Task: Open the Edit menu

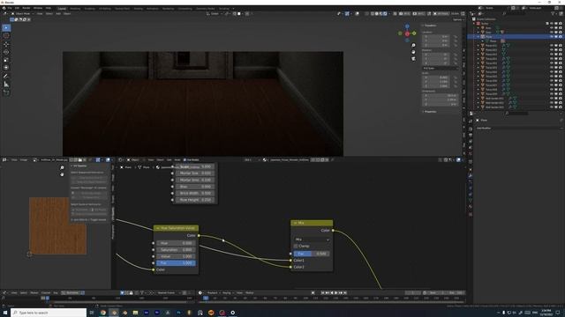Action: [x=17, y=8]
